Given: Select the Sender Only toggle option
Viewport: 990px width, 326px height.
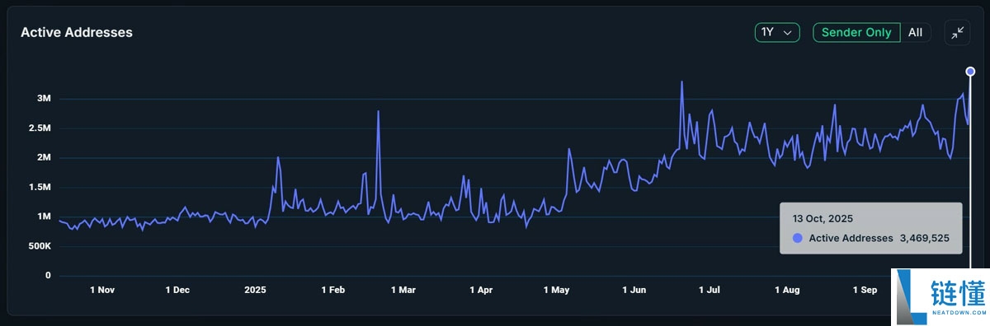Looking at the screenshot, I should point(856,32).
